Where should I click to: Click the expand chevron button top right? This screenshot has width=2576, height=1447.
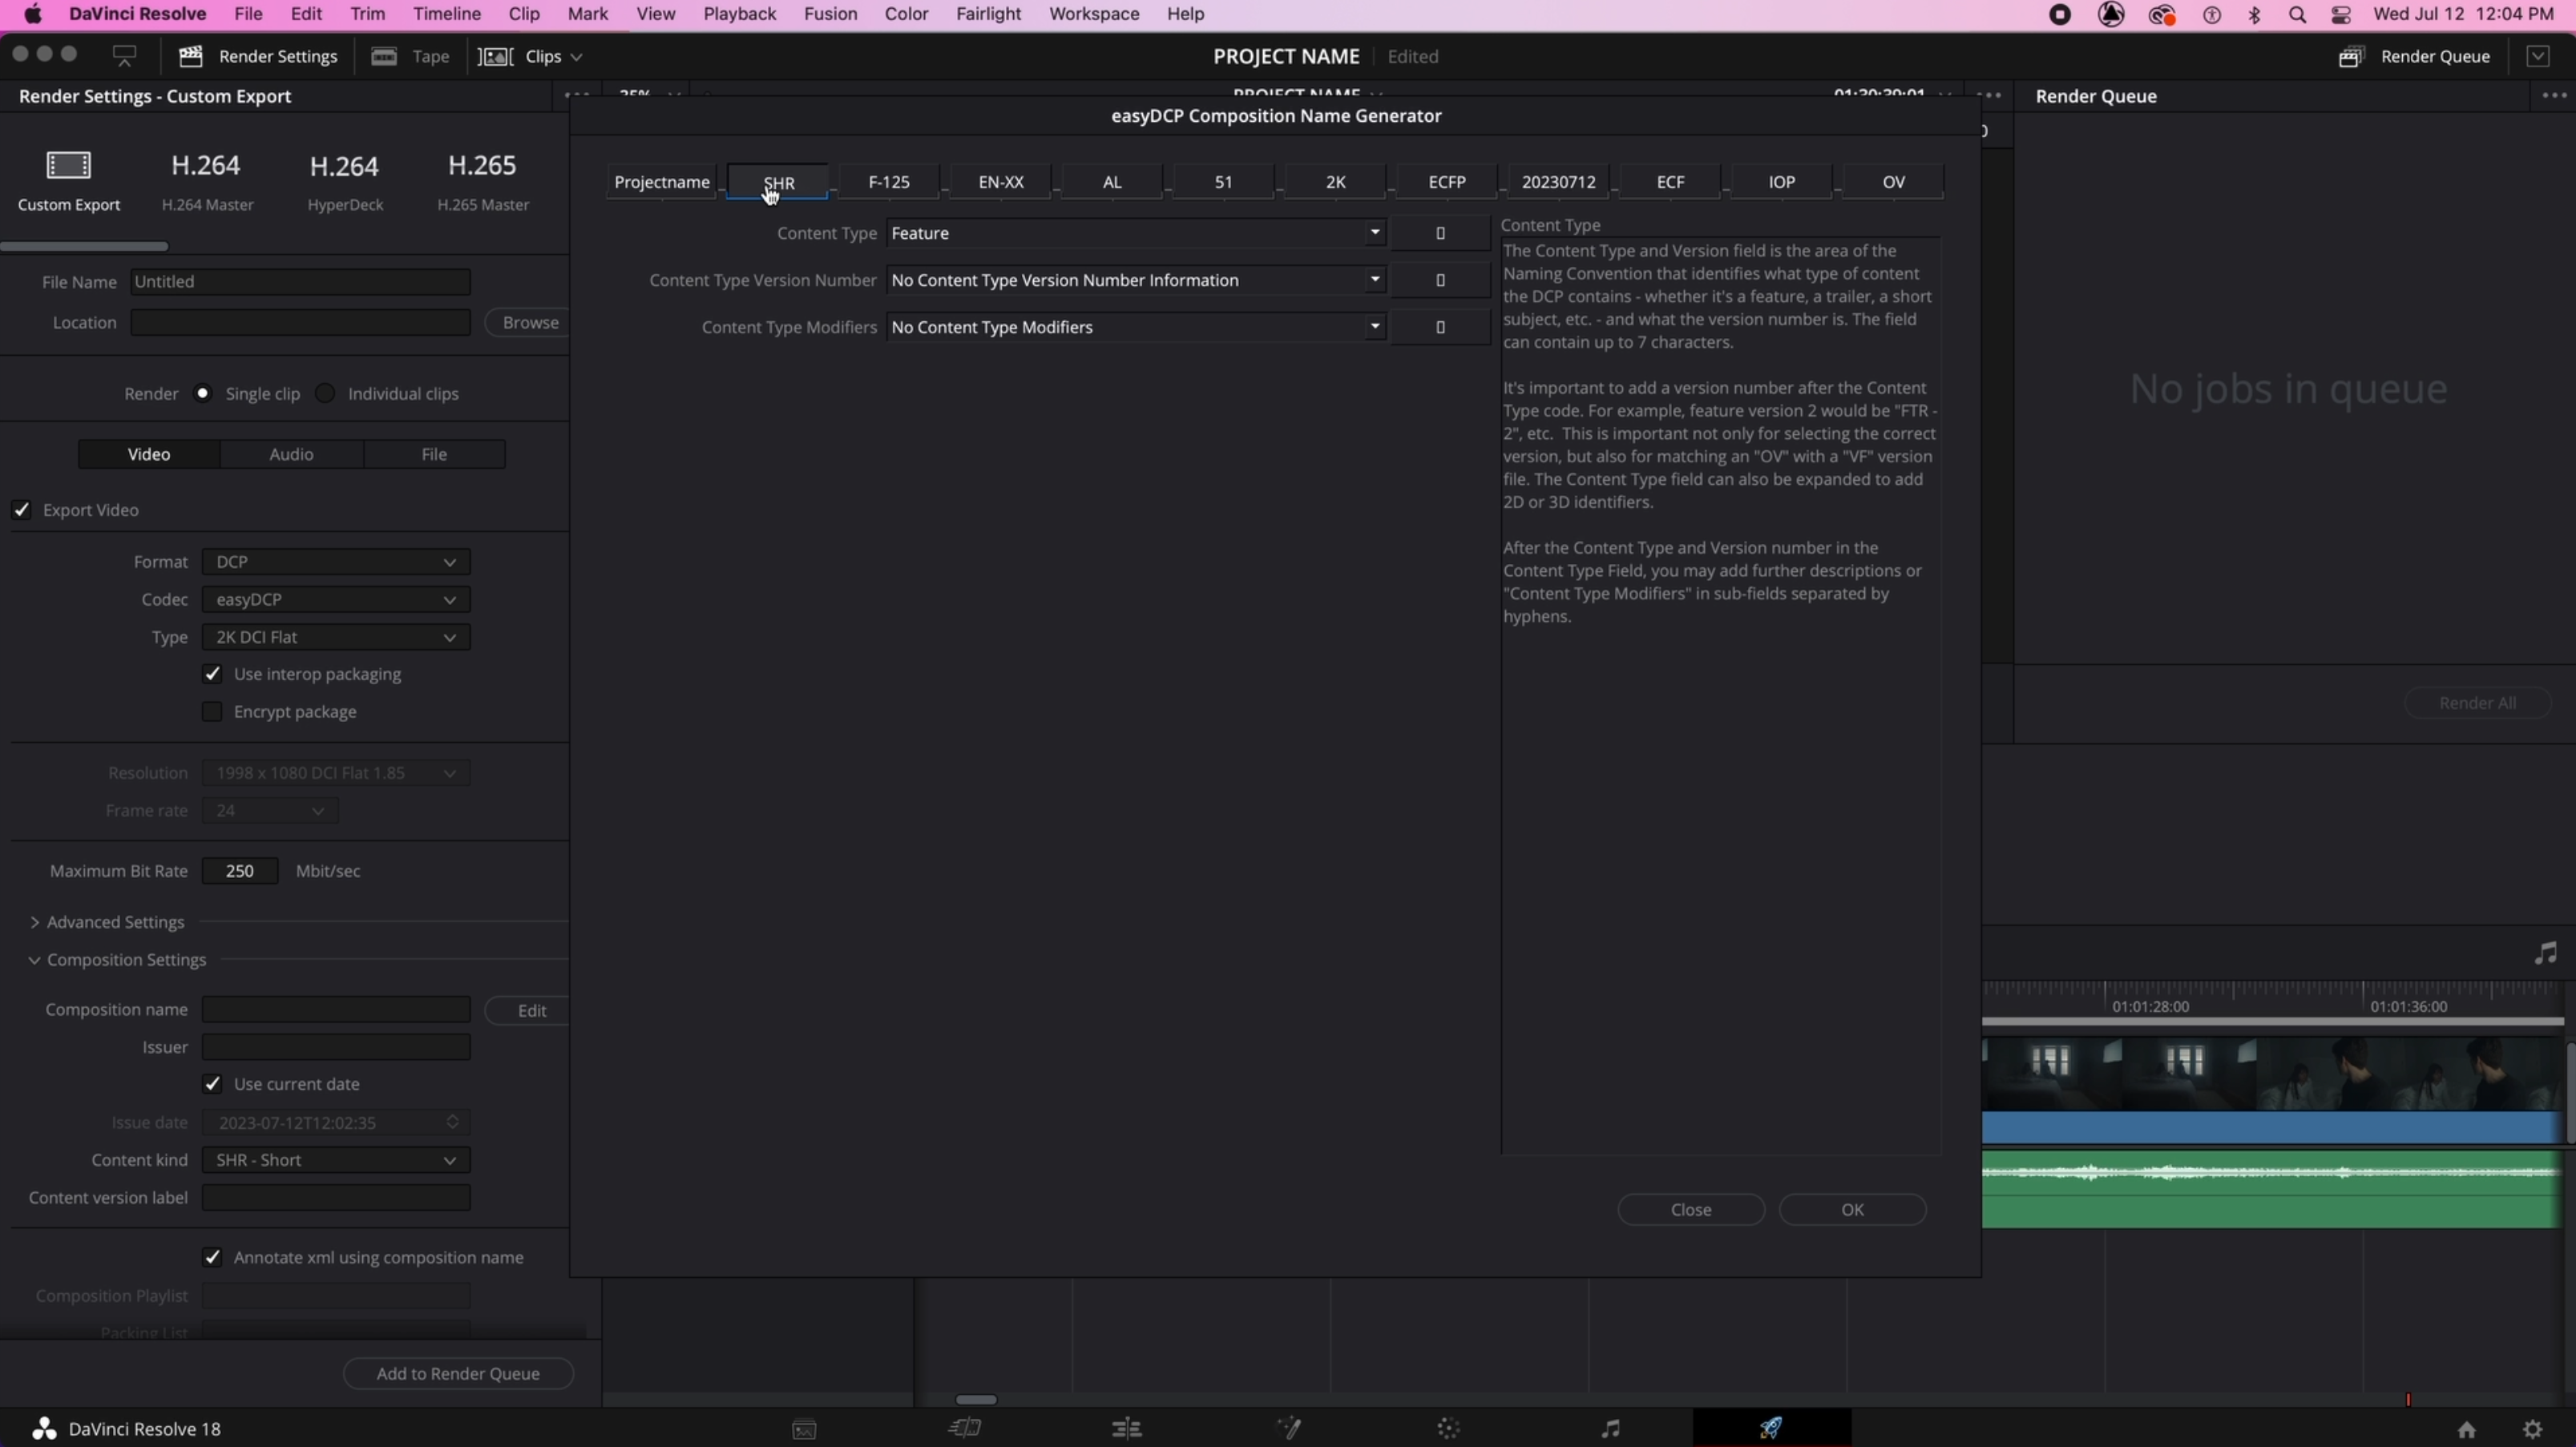coord(2538,56)
